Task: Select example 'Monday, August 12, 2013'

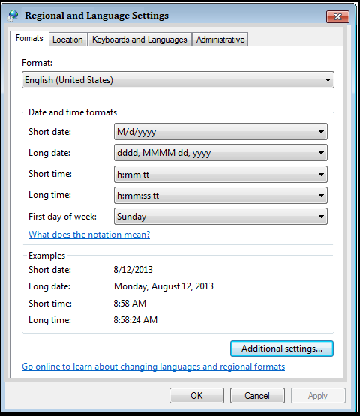Action: coord(163,286)
